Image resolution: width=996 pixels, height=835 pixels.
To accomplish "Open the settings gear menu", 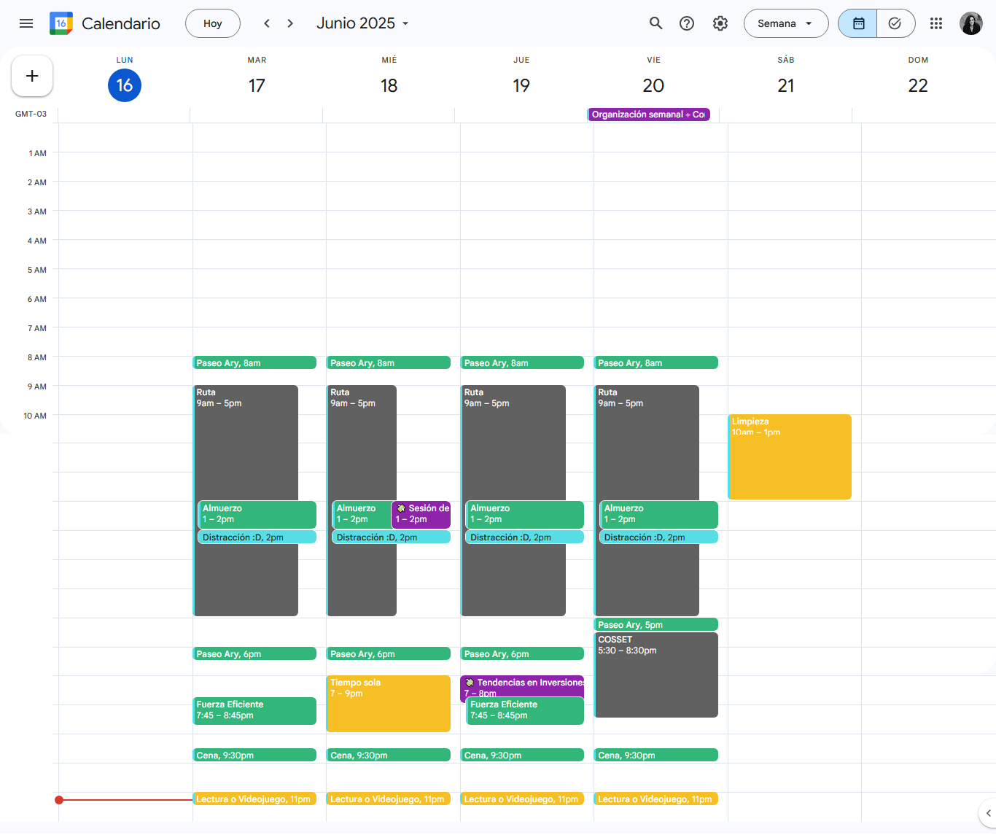I will (x=720, y=23).
